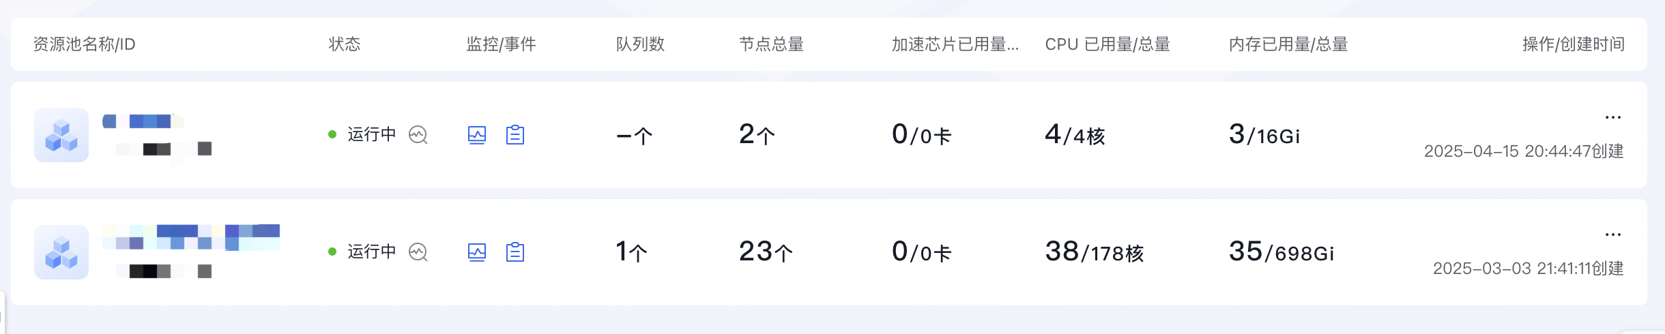Click the 监控/事件 column header

click(502, 44)
